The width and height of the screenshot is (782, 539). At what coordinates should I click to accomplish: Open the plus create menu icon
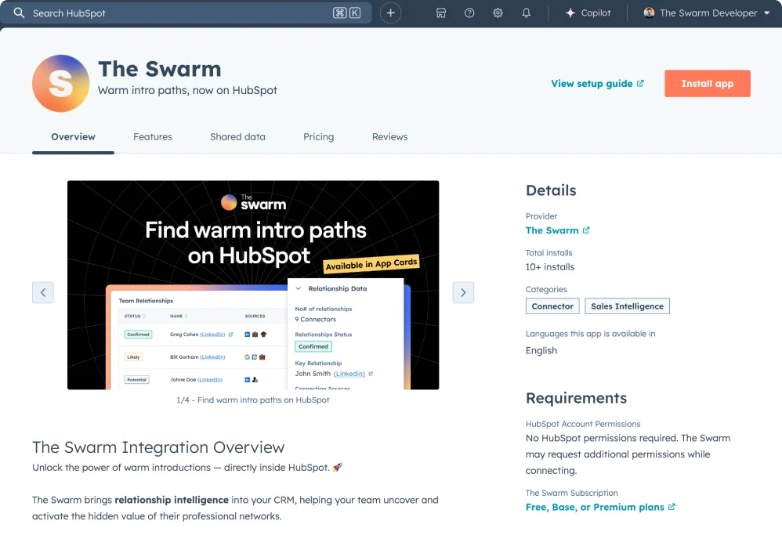(x=390, y=13)
